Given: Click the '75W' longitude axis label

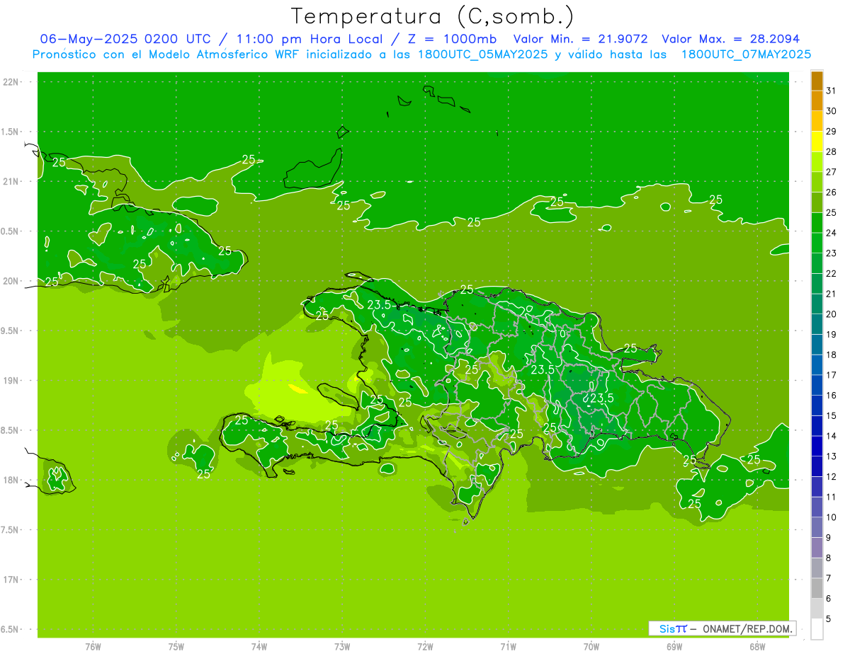Looking at the screenshot, I should pos(176,646).
